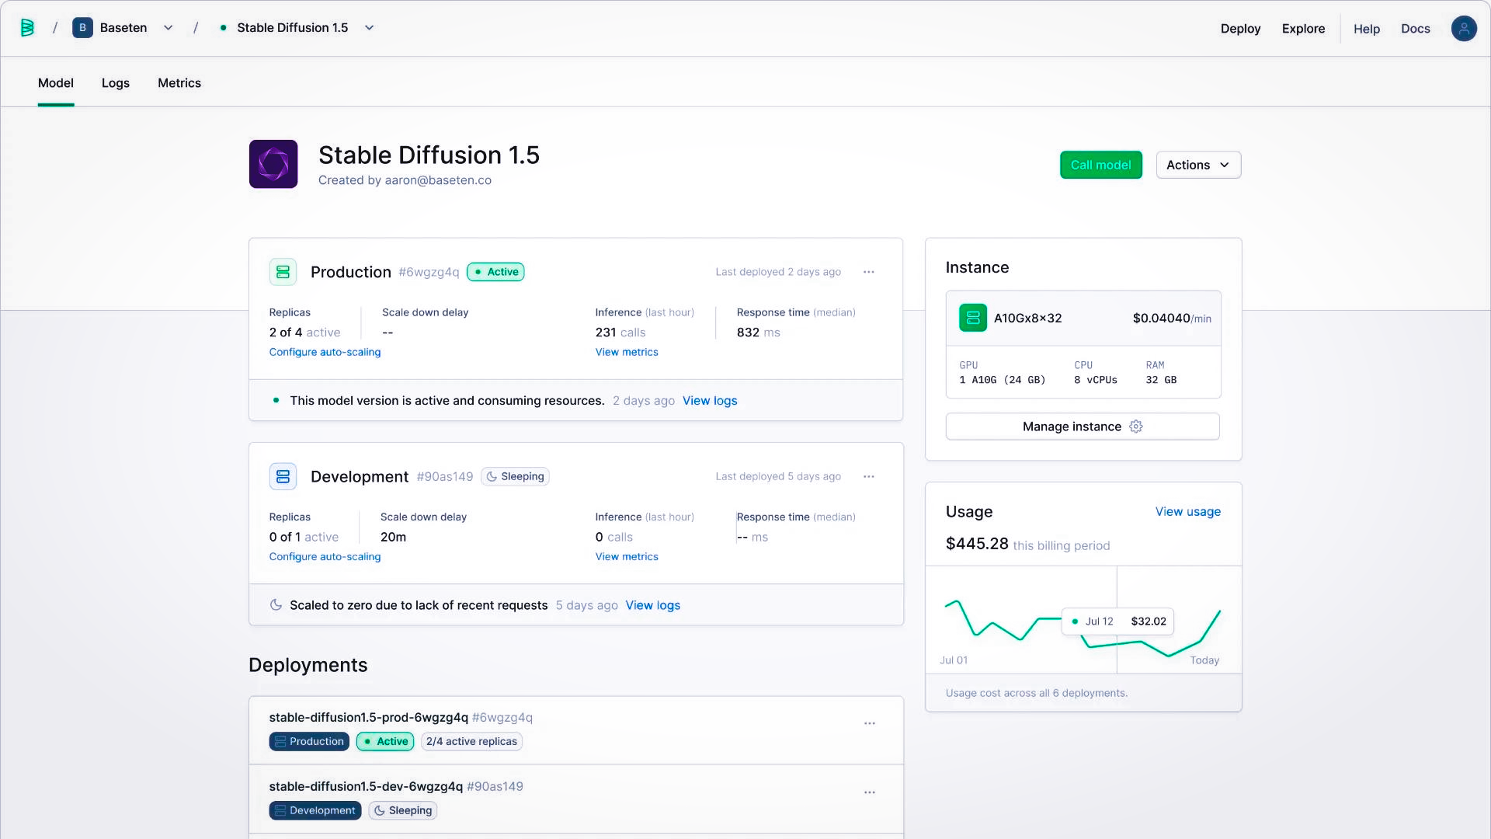The height and width of the screenshot is (839, 1491).
Task: Configure auto-scaling for Development
Action: point(325,556)
